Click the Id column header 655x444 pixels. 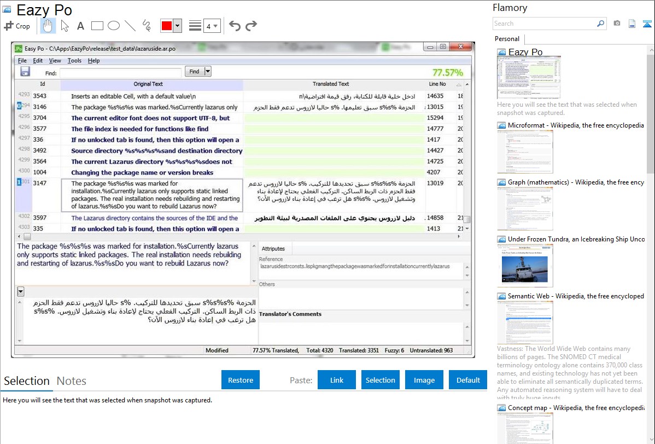(x=43, y=84)
